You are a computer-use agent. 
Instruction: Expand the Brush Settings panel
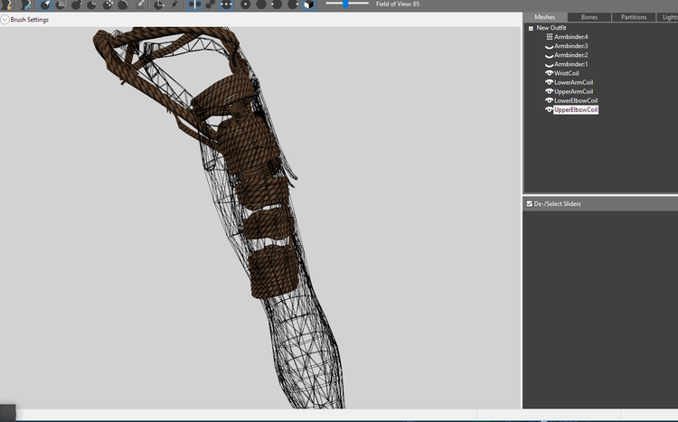pos(5,20)
